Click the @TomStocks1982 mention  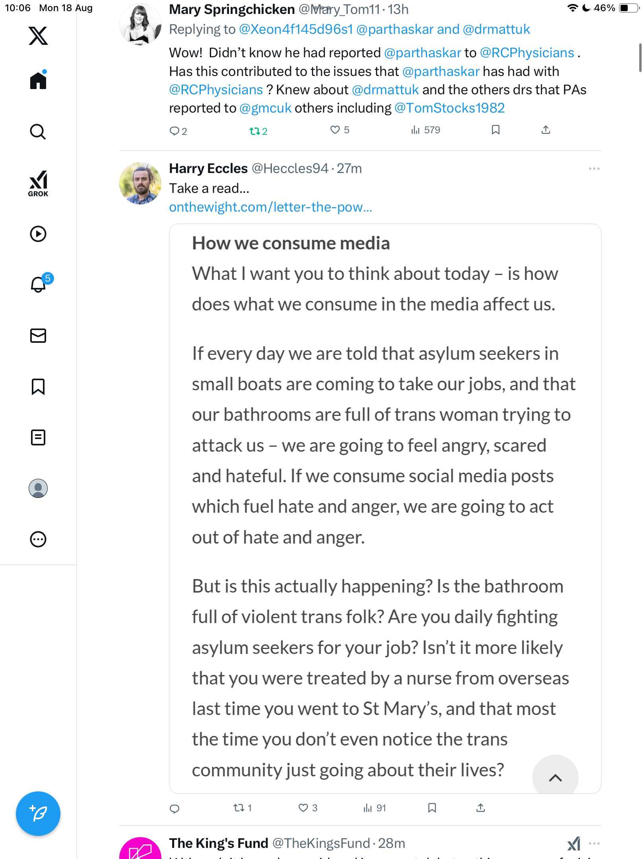pos(449,108)
